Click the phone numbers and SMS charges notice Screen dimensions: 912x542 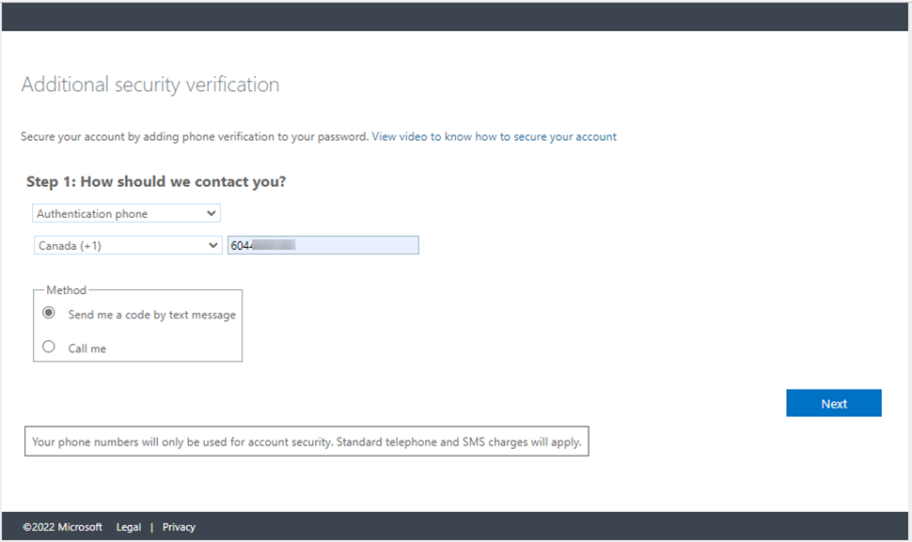307,441
